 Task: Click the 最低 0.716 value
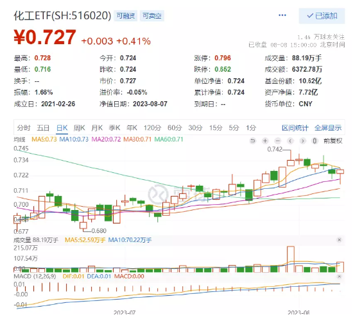coord(42,69)
